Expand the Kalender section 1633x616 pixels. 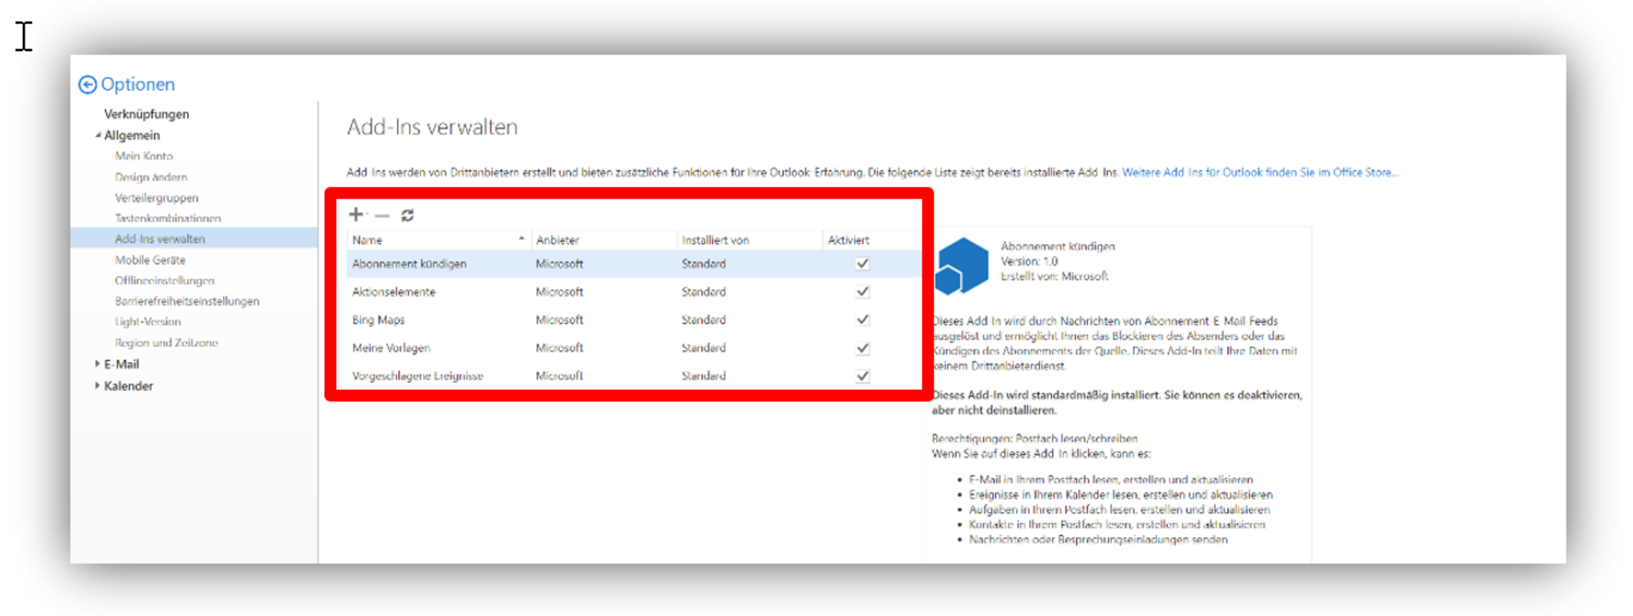pos(98,386)
